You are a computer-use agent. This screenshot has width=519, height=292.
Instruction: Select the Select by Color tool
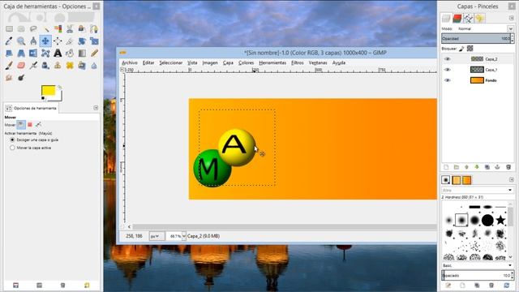(x=58, y=29)
